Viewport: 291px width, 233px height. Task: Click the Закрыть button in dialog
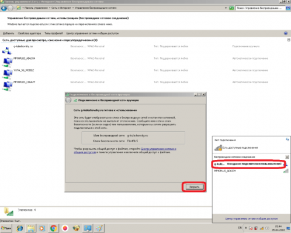click(194, 187)
